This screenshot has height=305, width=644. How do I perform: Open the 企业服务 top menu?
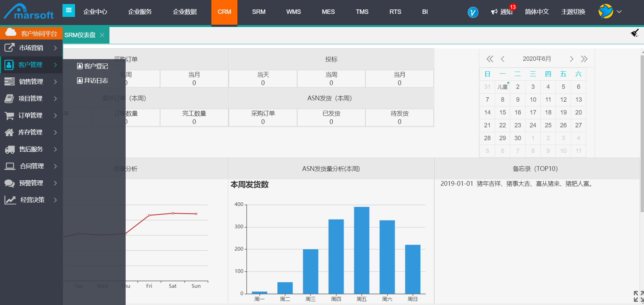(x=140, y=12)
